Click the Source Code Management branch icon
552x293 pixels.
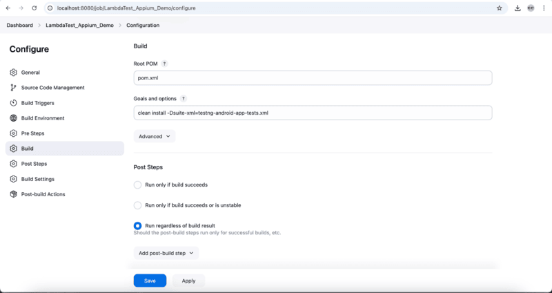coord(13,88)
